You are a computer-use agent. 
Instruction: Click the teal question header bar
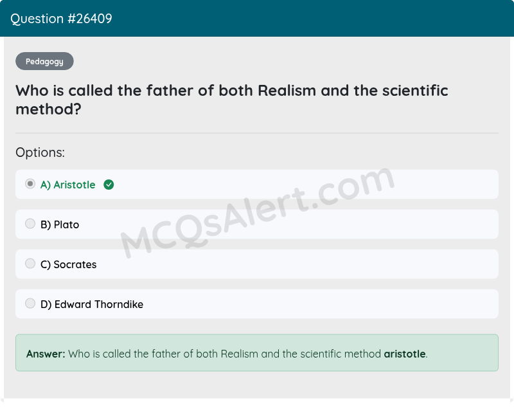coord(257,19)
